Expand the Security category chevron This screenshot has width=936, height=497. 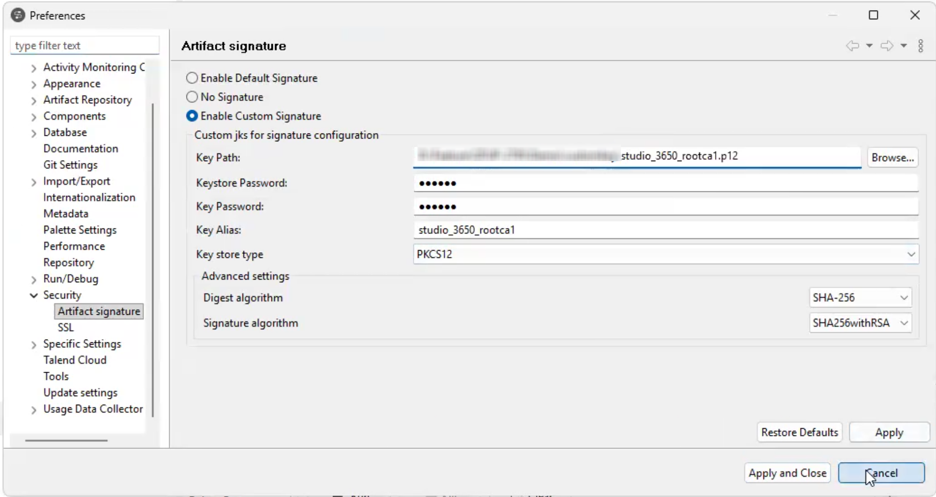33,296
